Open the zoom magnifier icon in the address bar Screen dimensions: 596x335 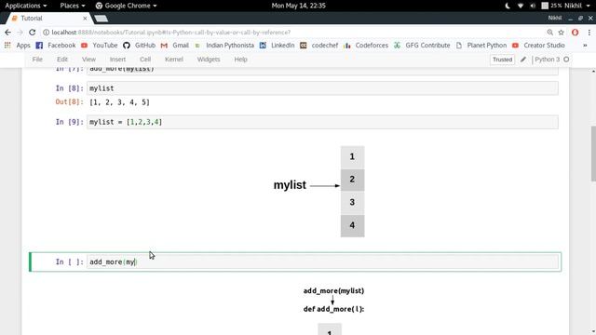click(x=550, y=33)
